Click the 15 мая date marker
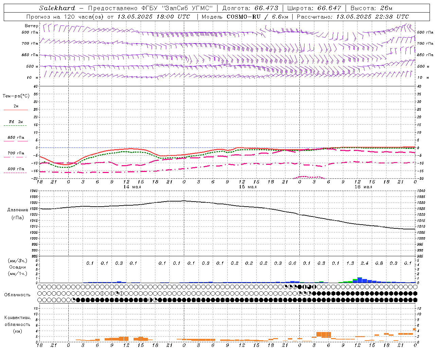The width and height of the screenshot is (435, 348). pyautogui.click(x=248, y=187)
